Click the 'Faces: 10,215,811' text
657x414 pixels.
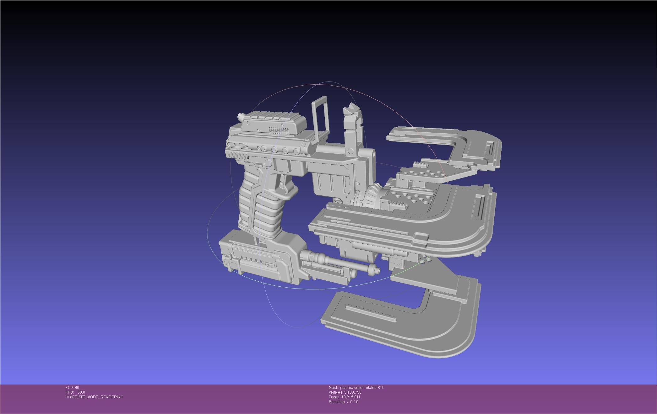[344, 397]
